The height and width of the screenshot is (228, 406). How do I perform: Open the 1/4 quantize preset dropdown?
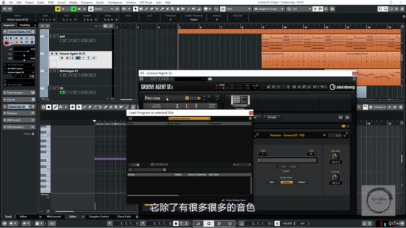click(302, 9)
